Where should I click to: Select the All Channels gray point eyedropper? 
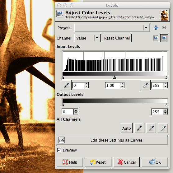pyautogui.click(x=151, y=128)
